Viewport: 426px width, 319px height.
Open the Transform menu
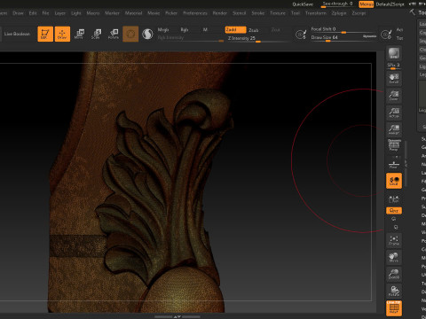[x=316, y=13]
